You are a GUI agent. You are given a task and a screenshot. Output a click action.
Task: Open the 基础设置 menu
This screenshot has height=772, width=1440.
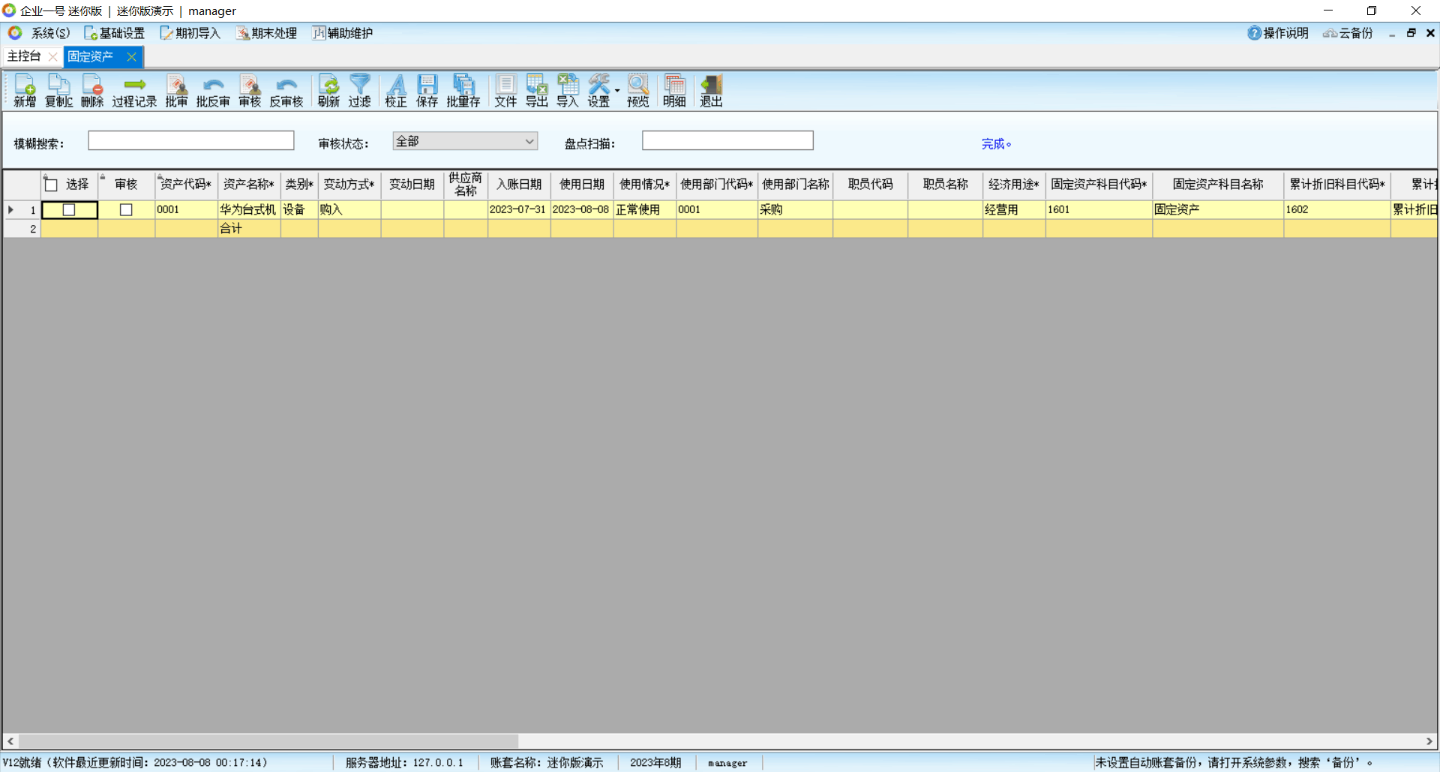(115, 33)
